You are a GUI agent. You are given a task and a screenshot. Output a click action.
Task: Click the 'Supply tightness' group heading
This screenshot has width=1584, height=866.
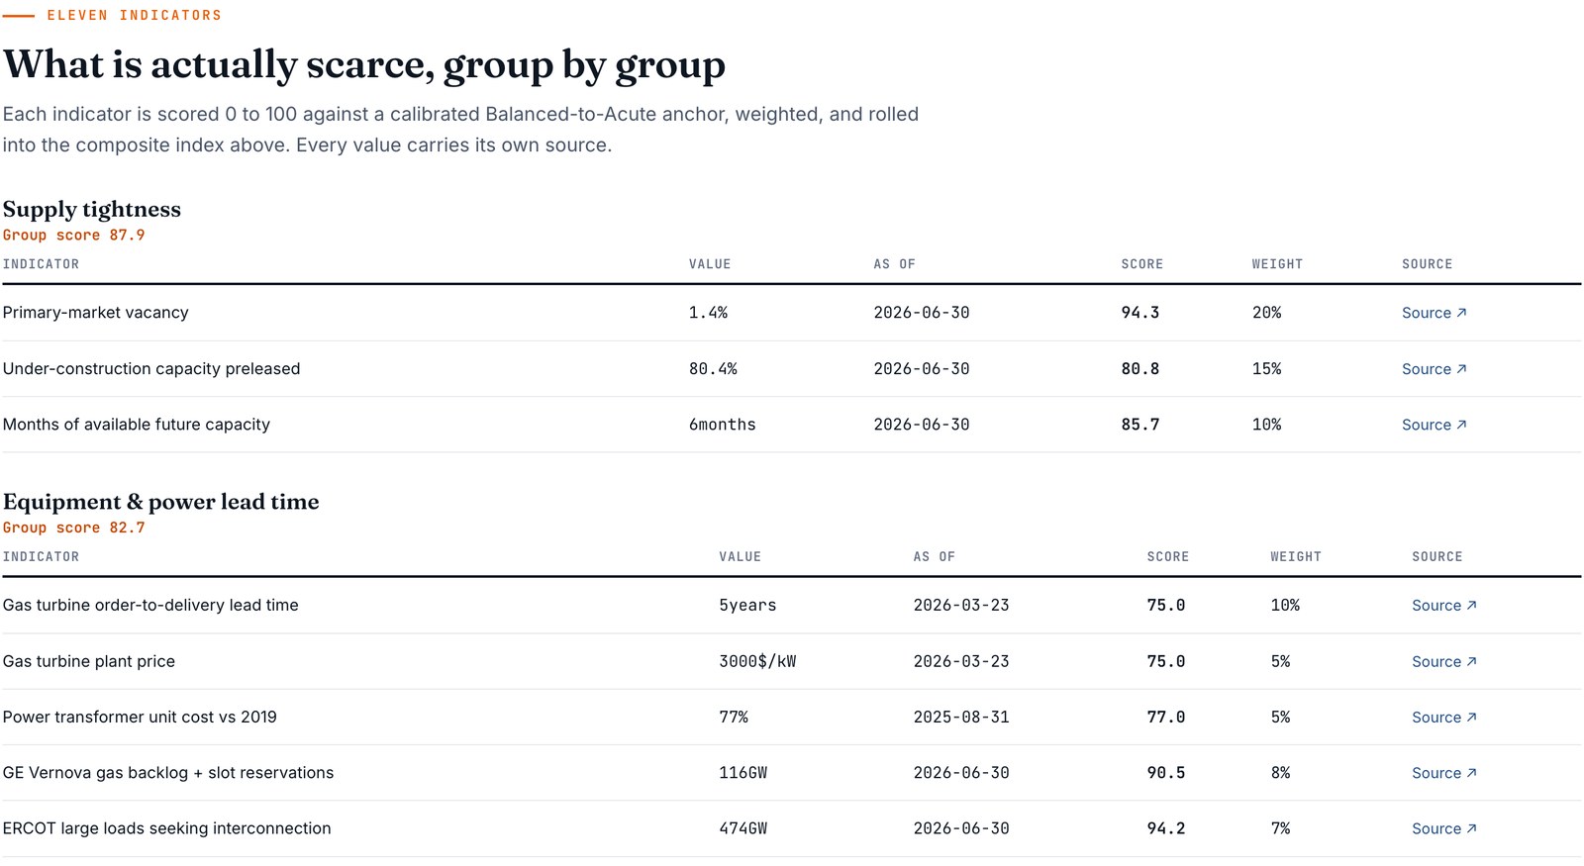(x=92, y=210)
